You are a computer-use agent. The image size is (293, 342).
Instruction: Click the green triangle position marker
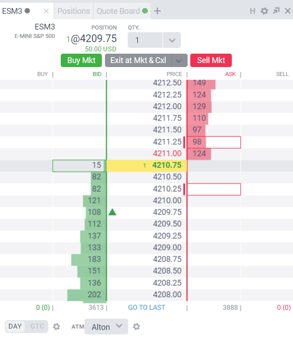112,212
